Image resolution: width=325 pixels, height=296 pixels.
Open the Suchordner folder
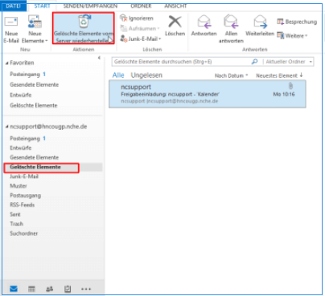pyautogui.click(x=24, y=233)
